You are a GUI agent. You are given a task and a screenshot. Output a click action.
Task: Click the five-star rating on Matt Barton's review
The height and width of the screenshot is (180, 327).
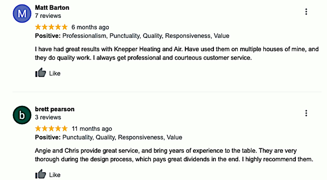51,27
